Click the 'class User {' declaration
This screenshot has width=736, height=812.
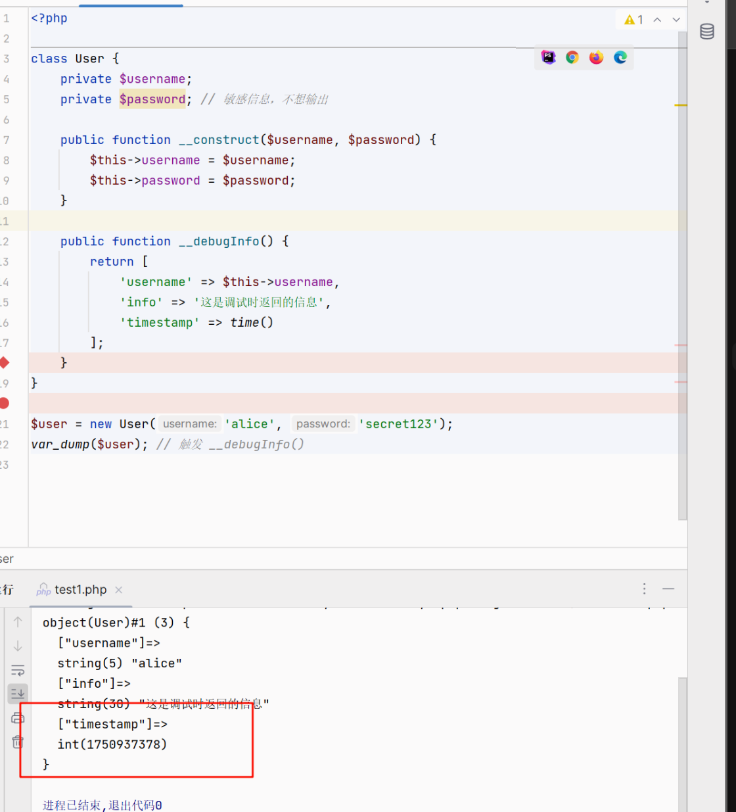[x=75, y=59]
